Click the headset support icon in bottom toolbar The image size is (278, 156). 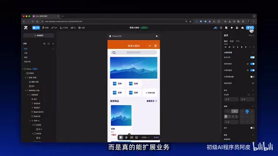(x=136, y=137)
